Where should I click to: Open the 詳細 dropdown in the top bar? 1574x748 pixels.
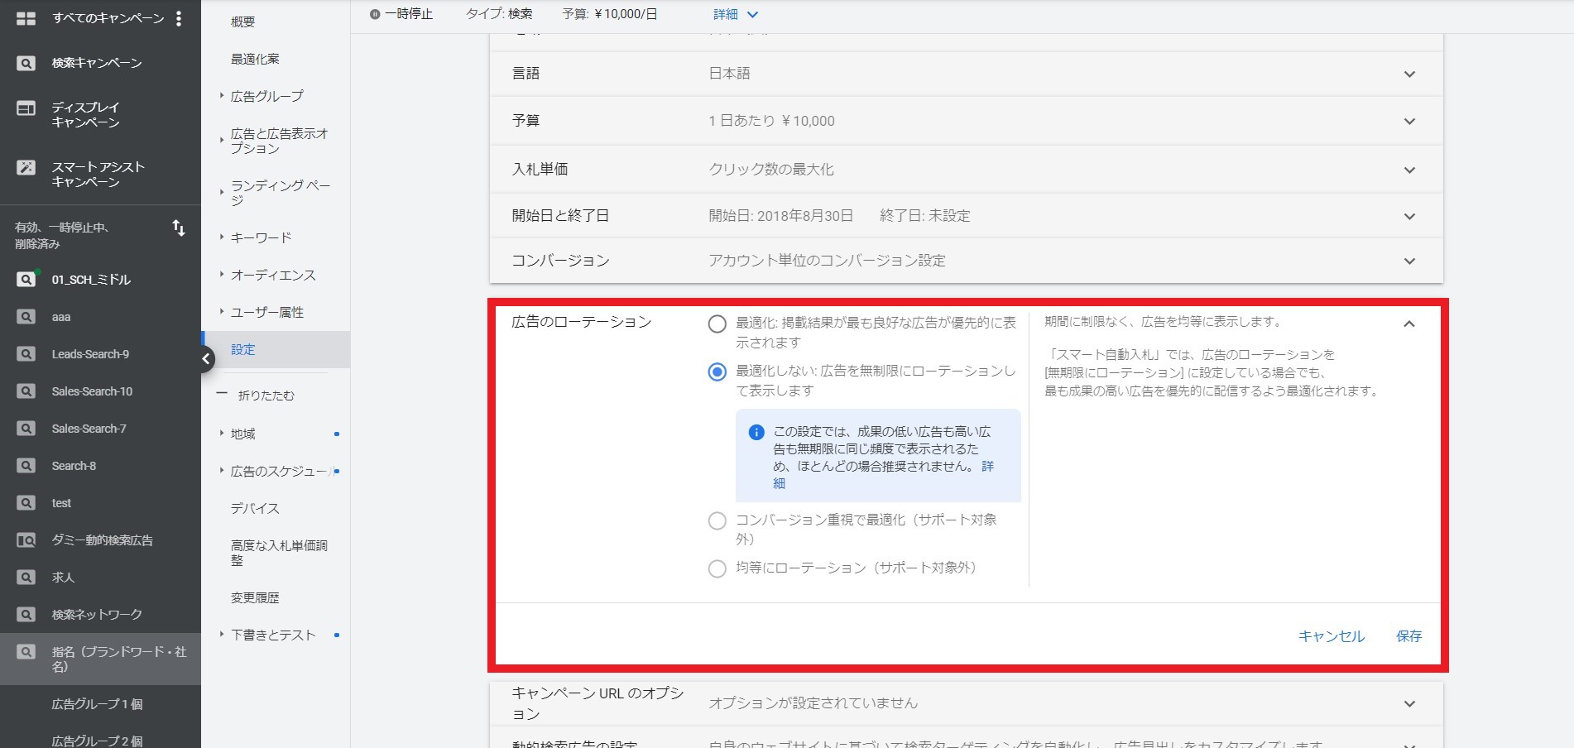pos(736,14)
